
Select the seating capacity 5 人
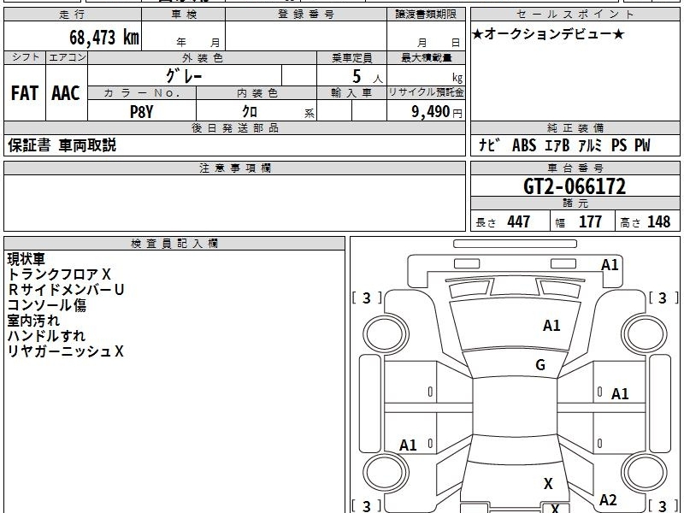click(x=367, y=77)
